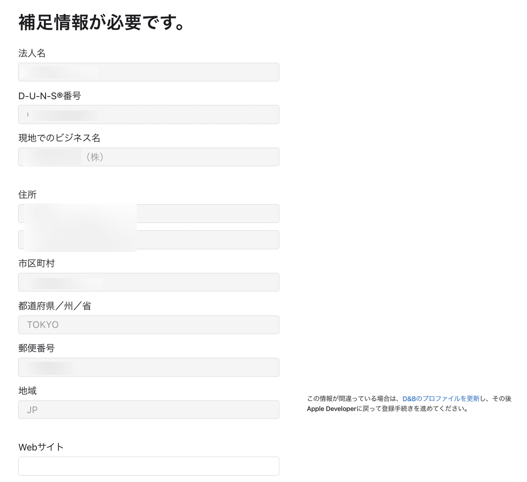Click the 地域 label
The image size is (527, 482).
pyautogui.click(x=27, y=391)
